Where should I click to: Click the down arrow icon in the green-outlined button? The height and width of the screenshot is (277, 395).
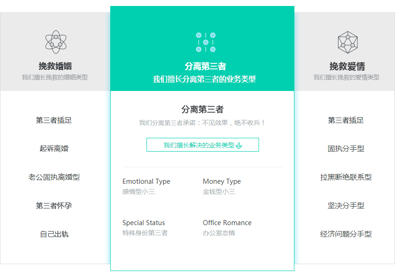click(239, 146)
